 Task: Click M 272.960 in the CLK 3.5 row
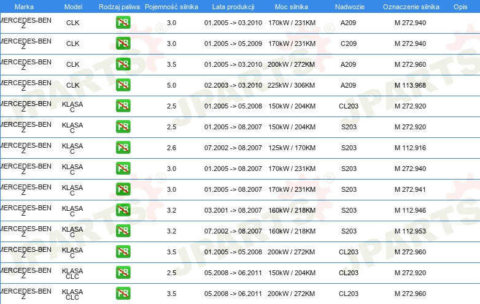click(410, 64)
